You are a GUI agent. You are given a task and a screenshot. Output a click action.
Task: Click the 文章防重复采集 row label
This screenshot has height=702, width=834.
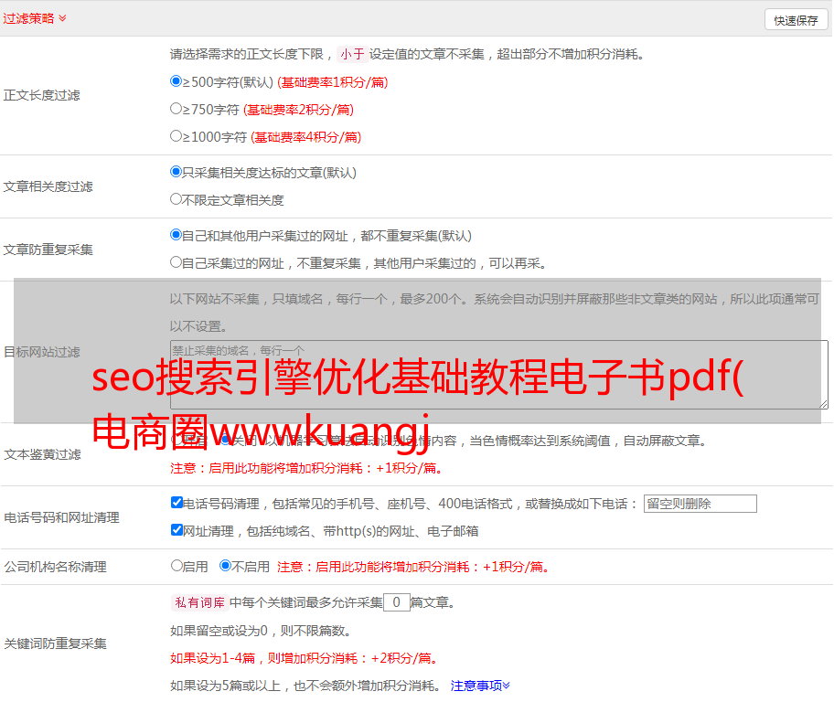pyautogui.click(x=48, y=250)
